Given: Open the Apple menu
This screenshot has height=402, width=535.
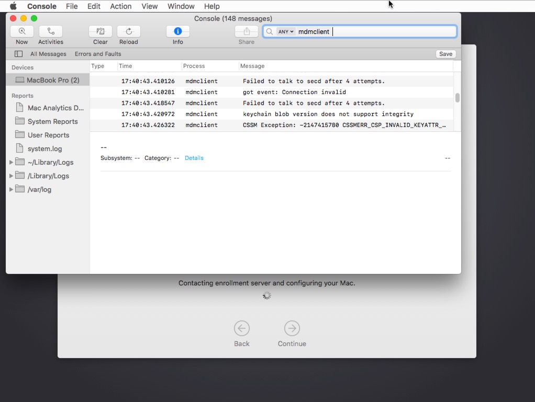Looking at the screenshot, I should click(13, 6).
